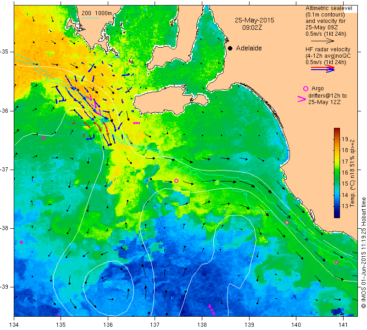
Task: Click the -39 latitude axis label
Action: pyautogui.click(x=4, y=287)
